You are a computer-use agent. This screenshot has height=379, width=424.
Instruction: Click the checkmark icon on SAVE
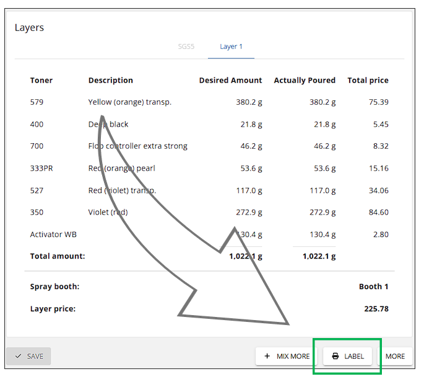click(18, 356)
